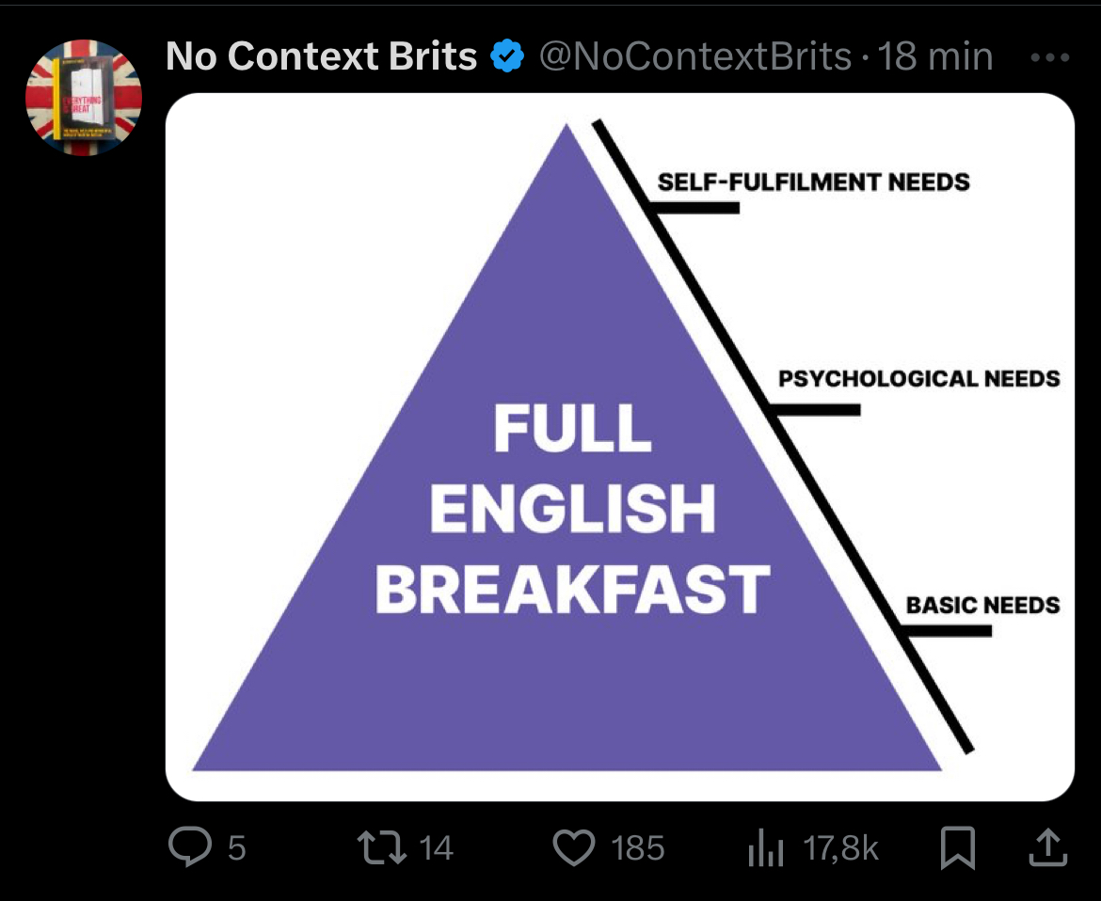Open the three-dot more options menu
Viewport: 1101px width, 901px height.
[x=1050, y=57]
